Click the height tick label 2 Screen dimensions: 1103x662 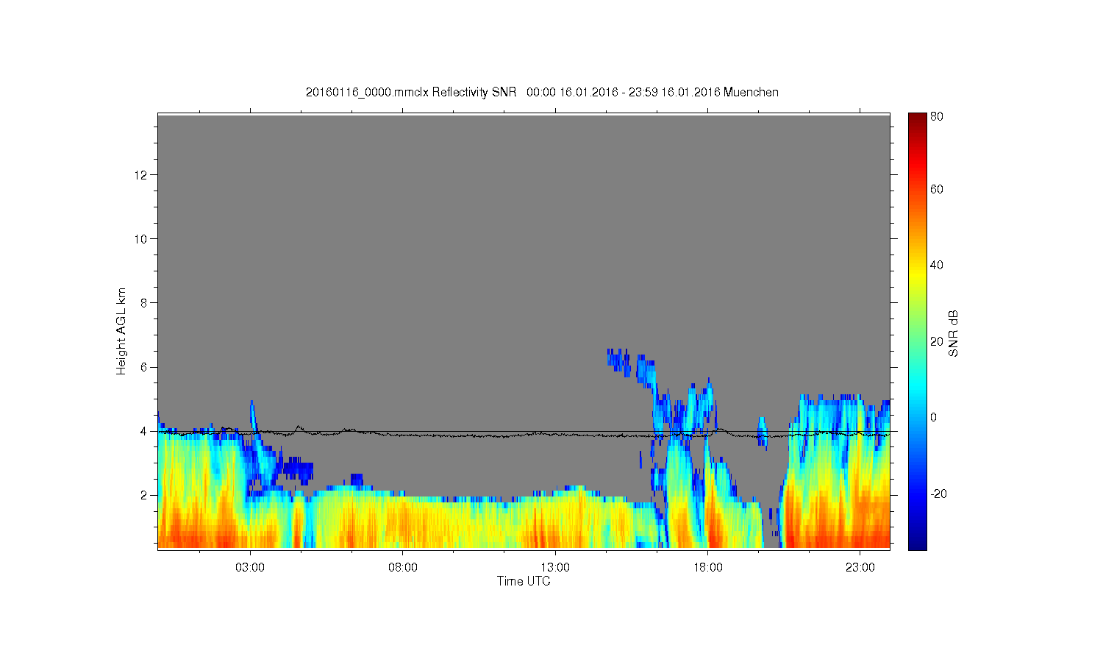click(143, 495)
